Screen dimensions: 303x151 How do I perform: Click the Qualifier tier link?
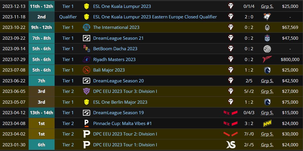pyautogui.click(x=68, y=17)
